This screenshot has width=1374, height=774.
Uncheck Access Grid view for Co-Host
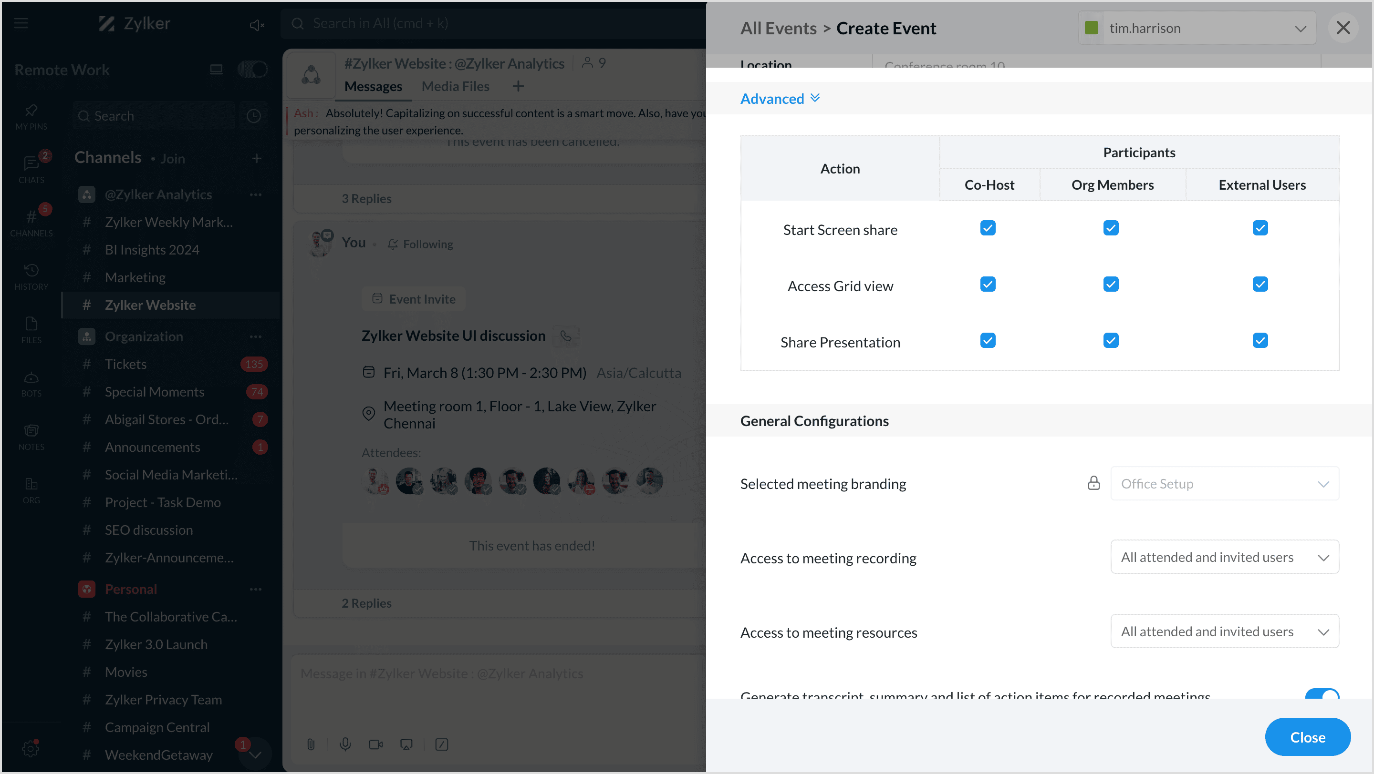(987, 285)
